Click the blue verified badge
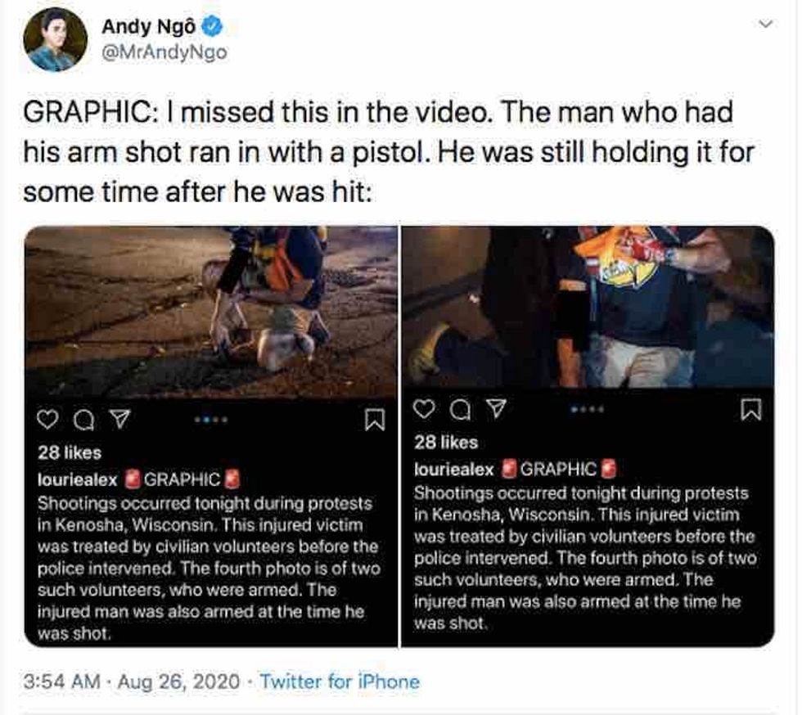This screenshot has width=802, height=715. pos(211,27)
